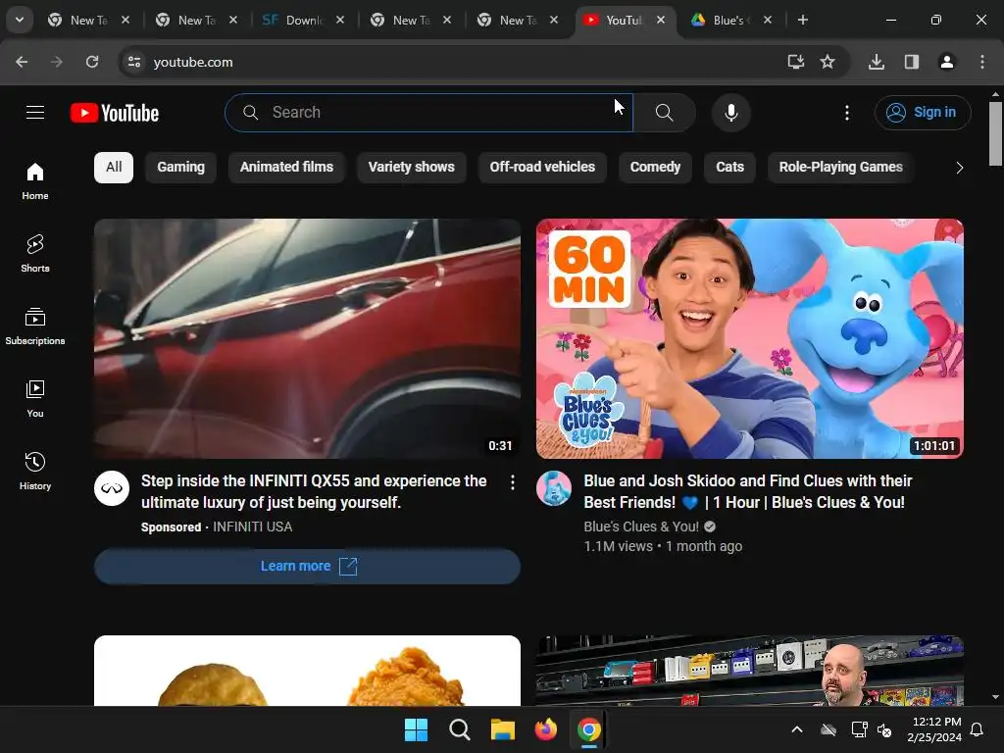Open Chrome profile menu

(946, 62)
